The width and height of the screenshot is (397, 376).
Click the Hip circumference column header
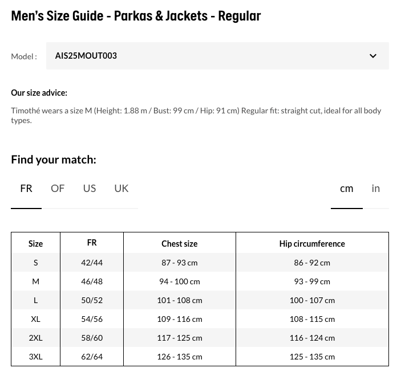(312, 243)
